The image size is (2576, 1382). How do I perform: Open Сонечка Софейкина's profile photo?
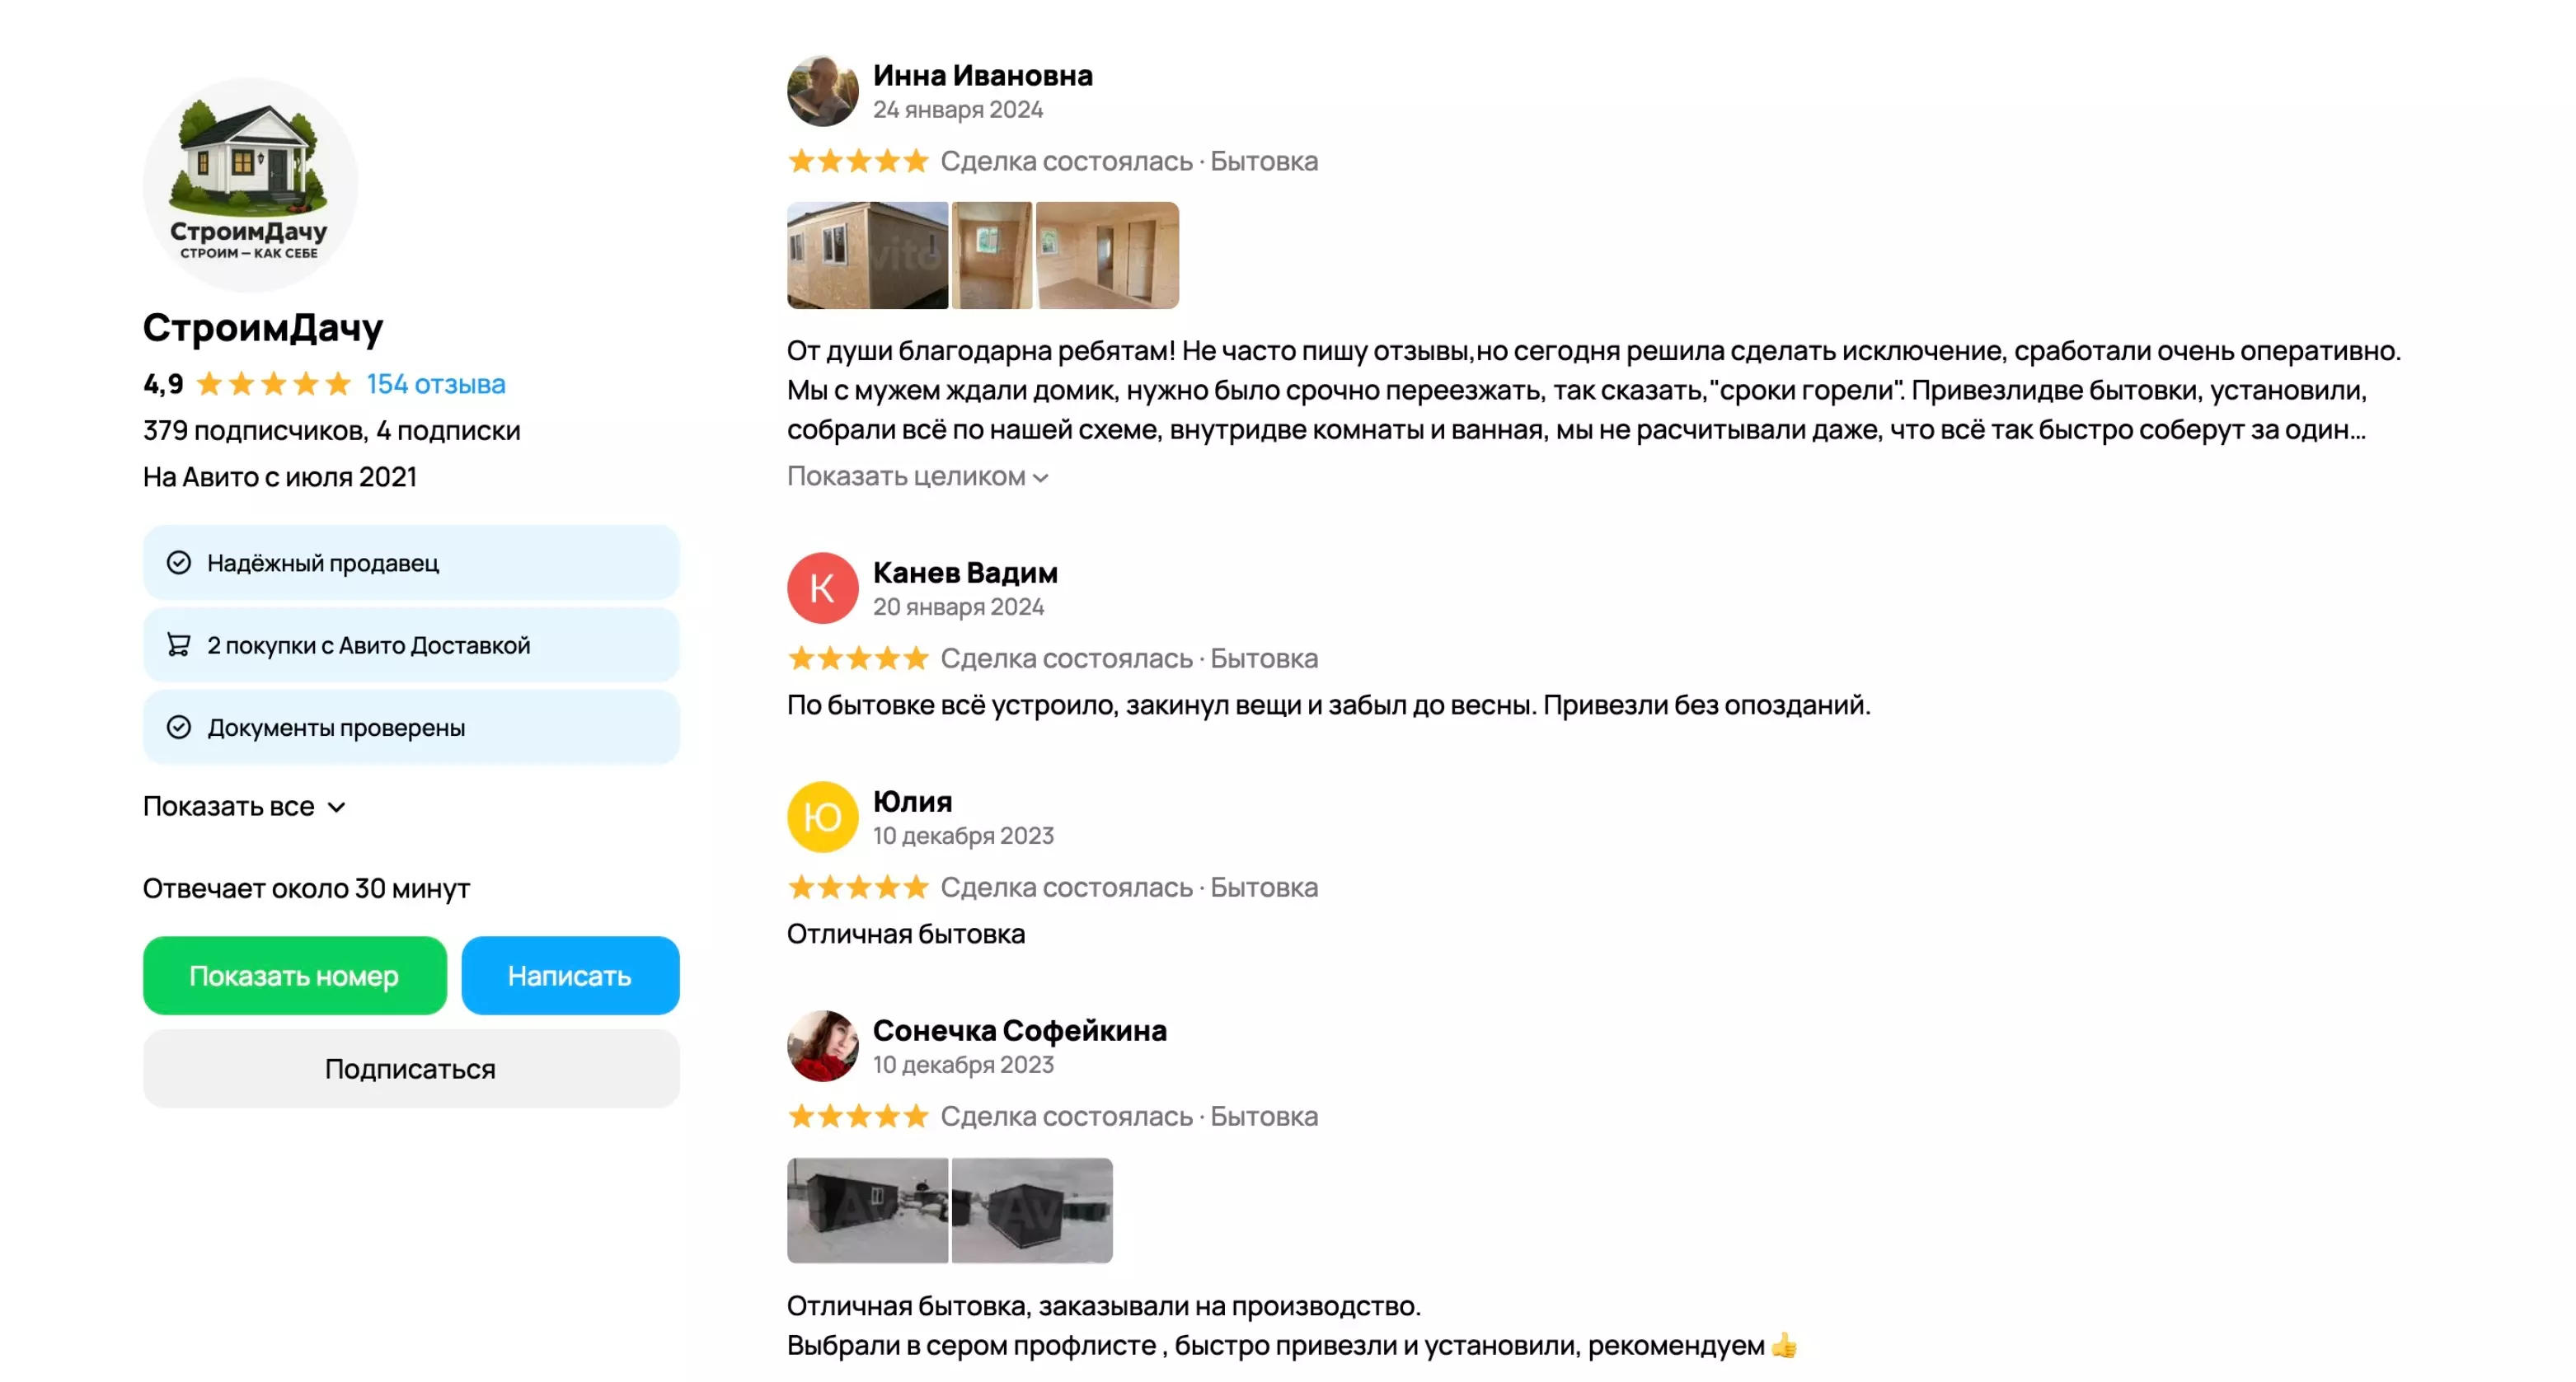pos(822,1046)
